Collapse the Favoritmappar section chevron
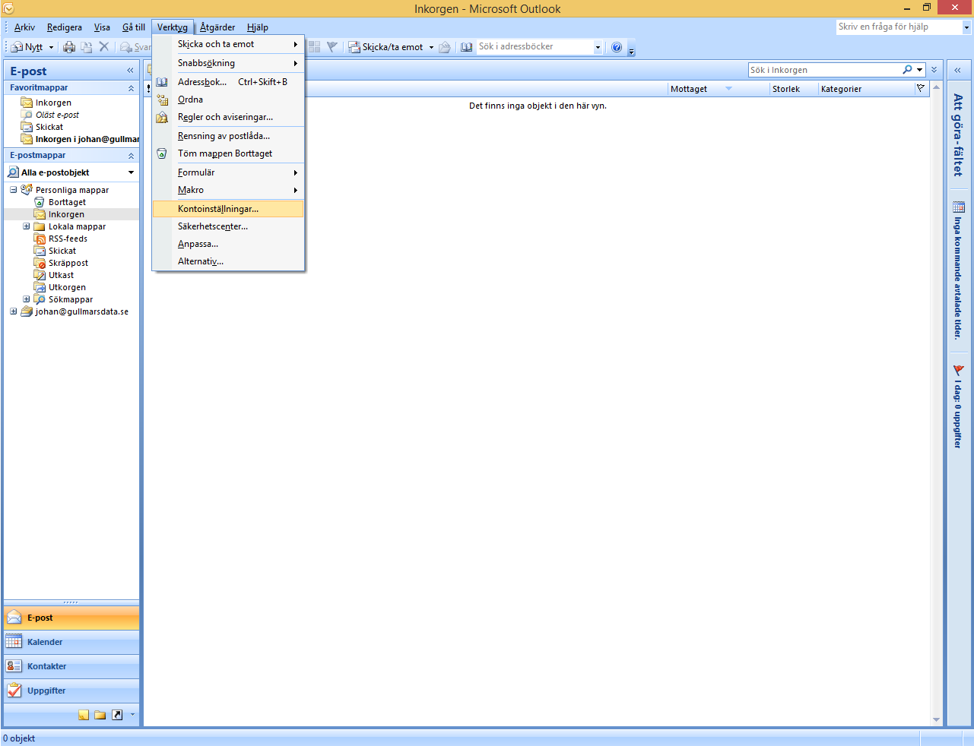The width and height of the screenshot is (974, 746). pyautogui.click(x=131, y=88)
